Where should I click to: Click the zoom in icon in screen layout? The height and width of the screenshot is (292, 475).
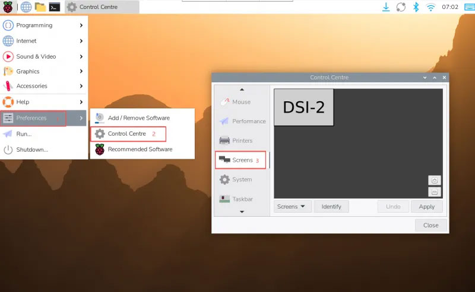(x=435, y=181)
